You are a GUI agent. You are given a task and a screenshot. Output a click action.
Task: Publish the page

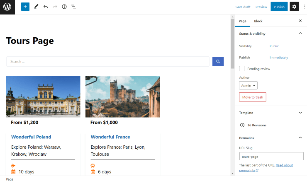click(279, 7)
